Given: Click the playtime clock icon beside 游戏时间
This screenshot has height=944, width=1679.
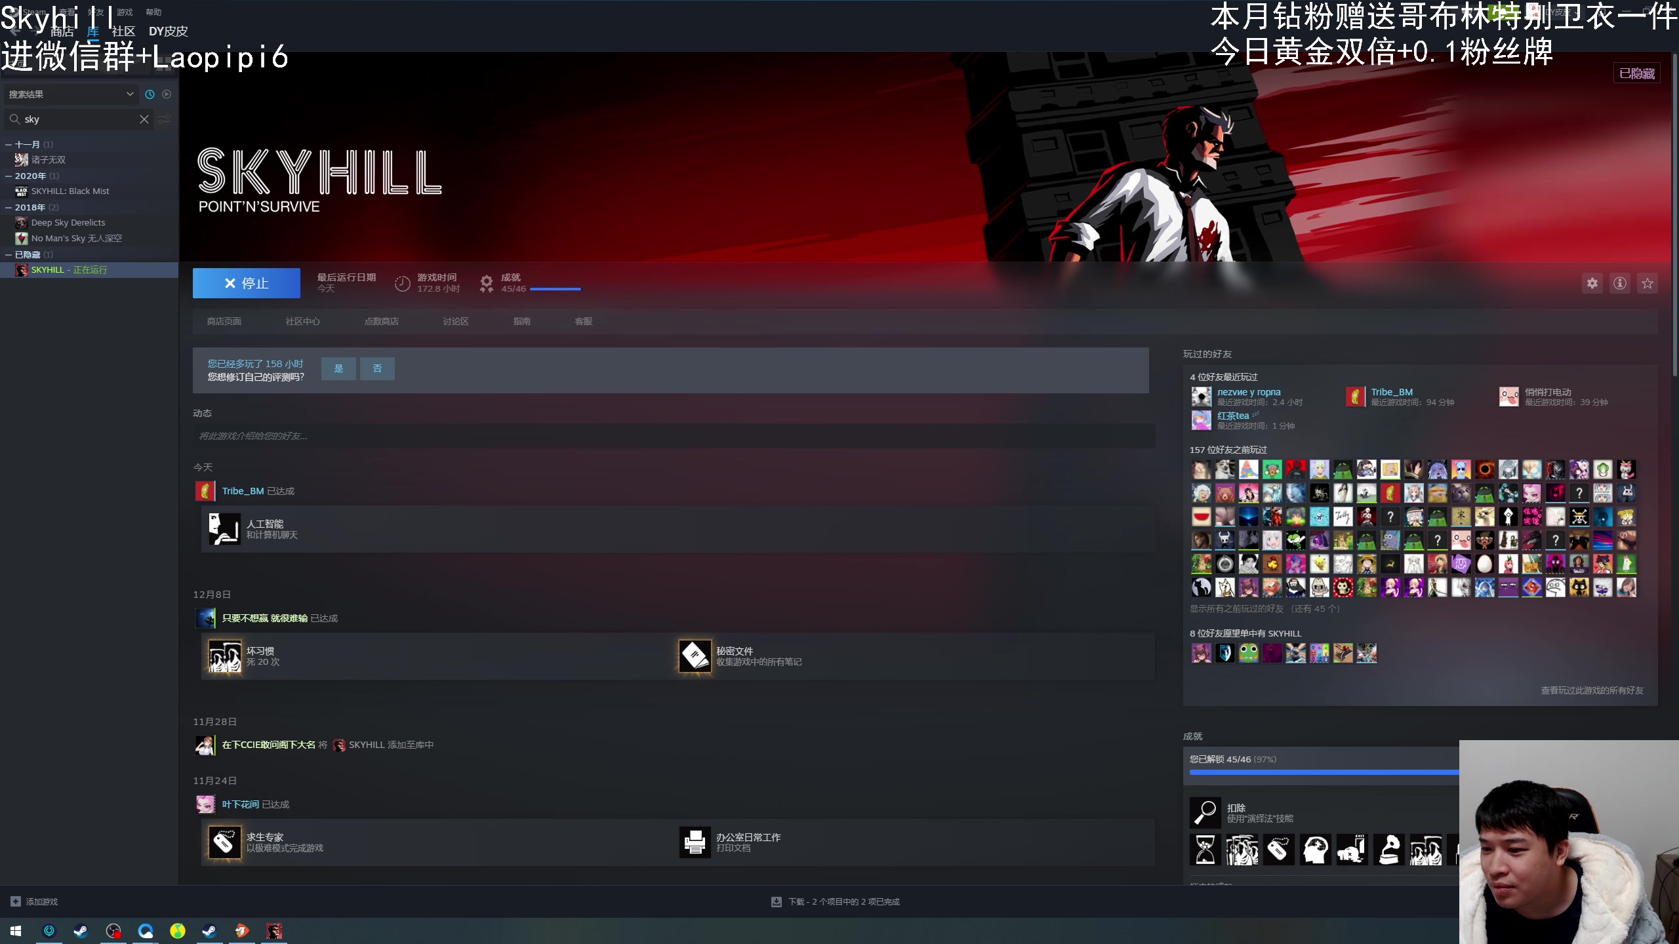Looking at the screenshot, I should click(402, 283).
